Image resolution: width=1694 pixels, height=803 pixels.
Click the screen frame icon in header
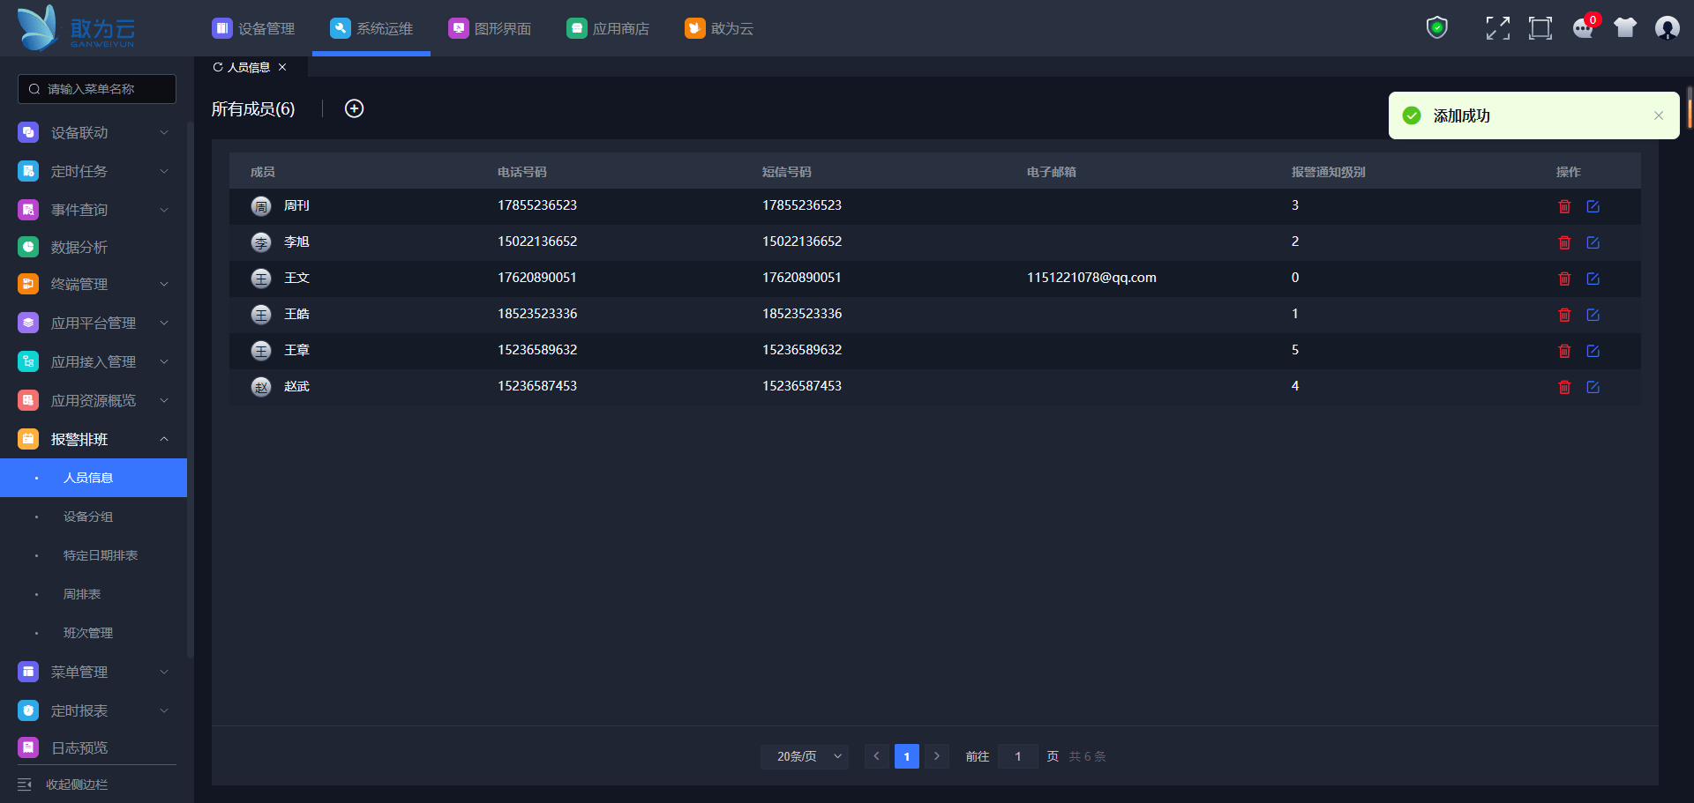1540,28
